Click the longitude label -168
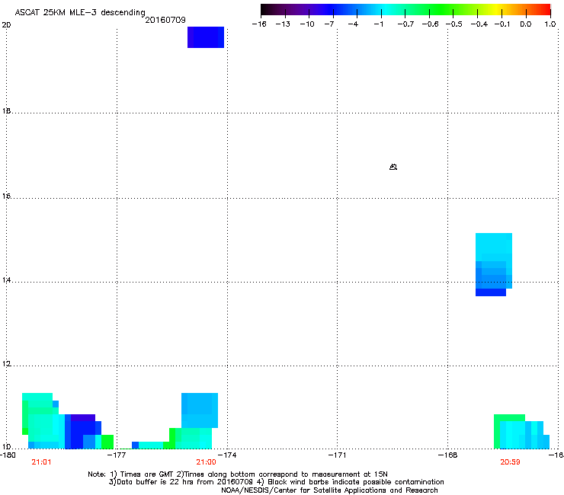Viewport: 564px width, 495px height. point(448,455)
